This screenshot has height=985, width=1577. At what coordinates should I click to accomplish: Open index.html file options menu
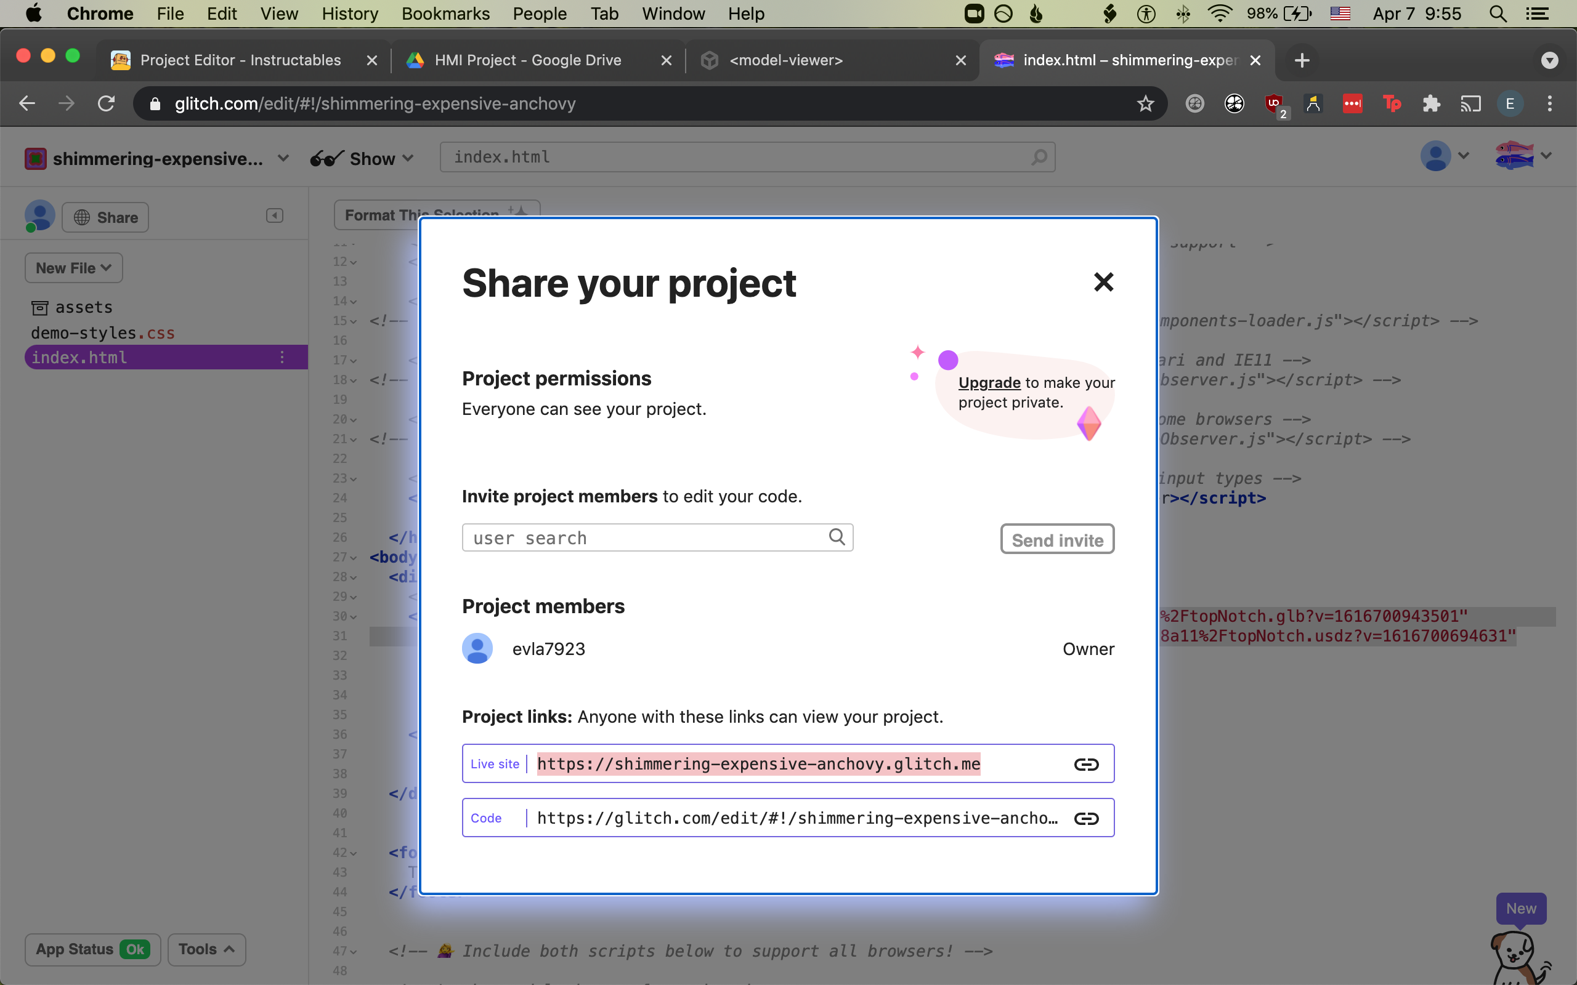[x=282, y=357]
